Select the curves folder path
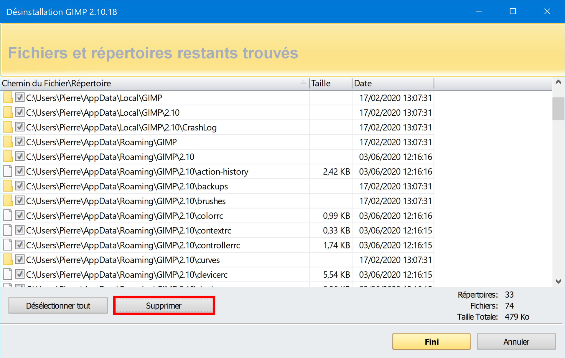Screen dimensions: 565x358 click(x=123, y=260)
